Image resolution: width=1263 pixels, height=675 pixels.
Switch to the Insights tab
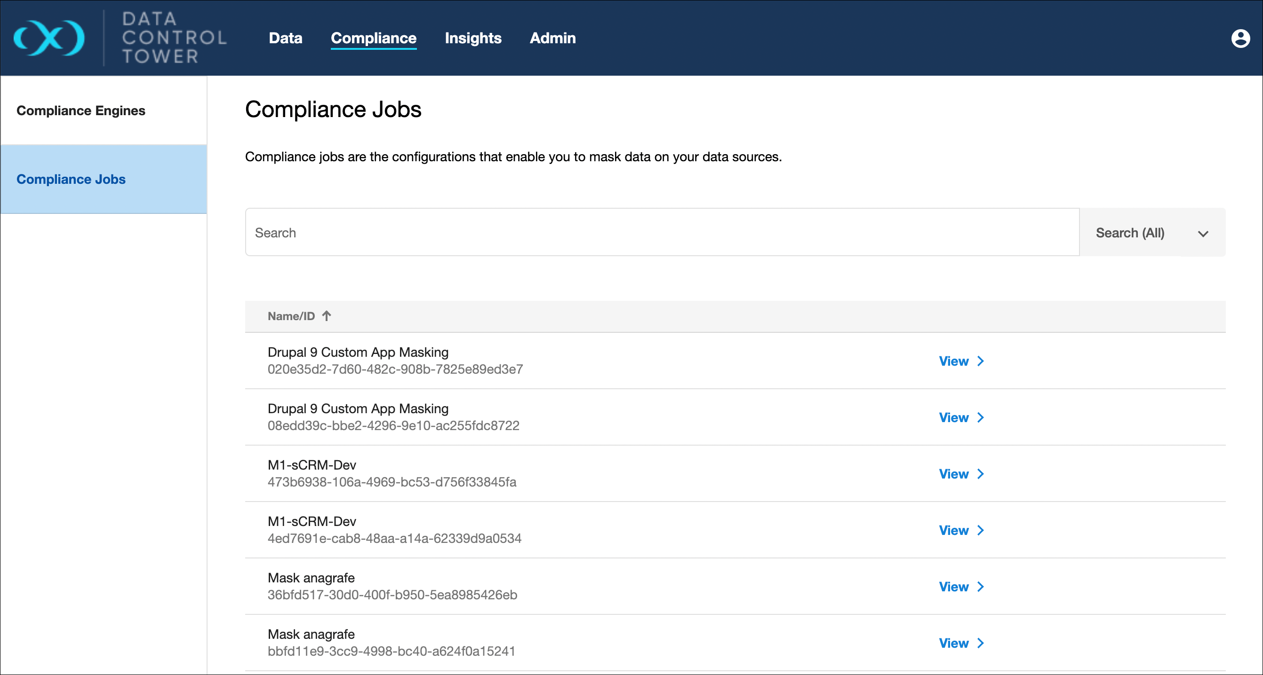point(472,38)
